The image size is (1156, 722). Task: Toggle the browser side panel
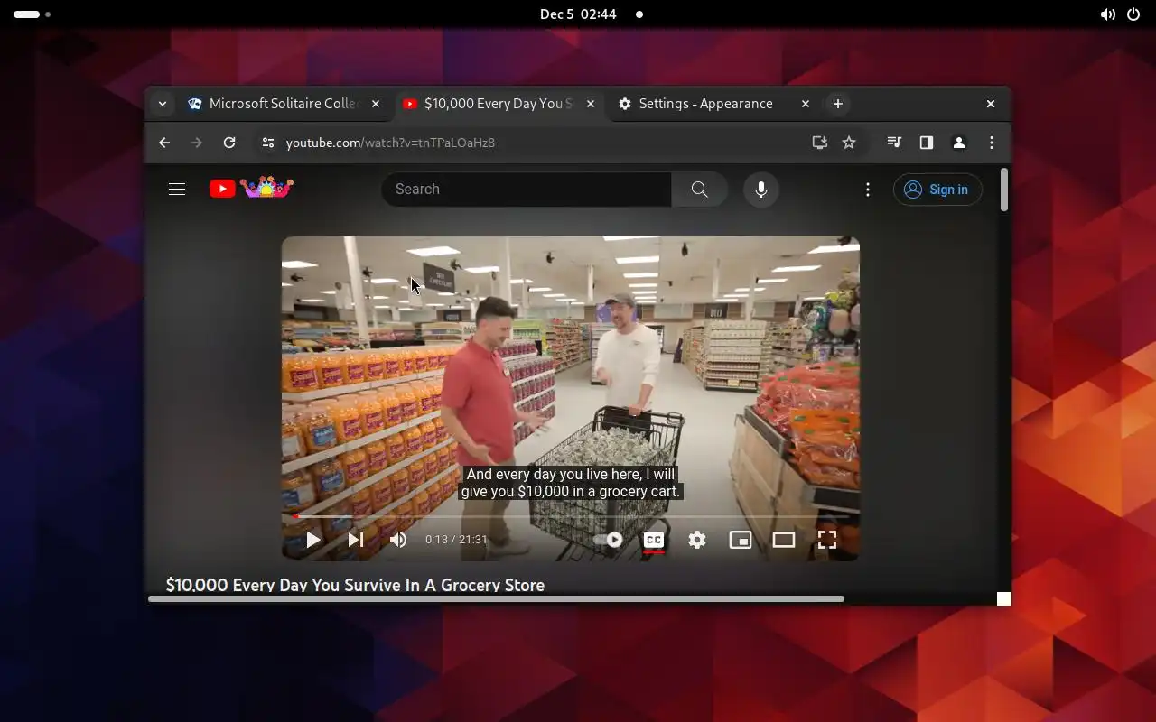click(926, 143)
